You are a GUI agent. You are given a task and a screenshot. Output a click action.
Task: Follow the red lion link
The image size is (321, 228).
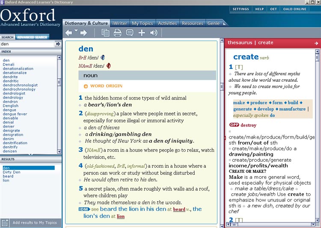coord(121,216)
